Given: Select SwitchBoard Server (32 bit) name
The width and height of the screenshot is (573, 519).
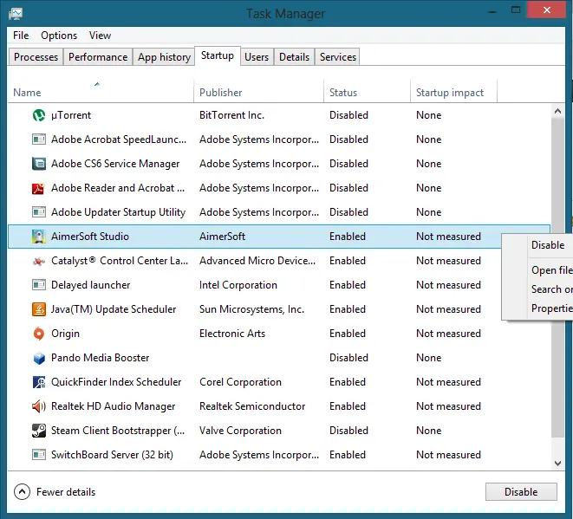Looking at the screenshot, I should click(112, 455).
